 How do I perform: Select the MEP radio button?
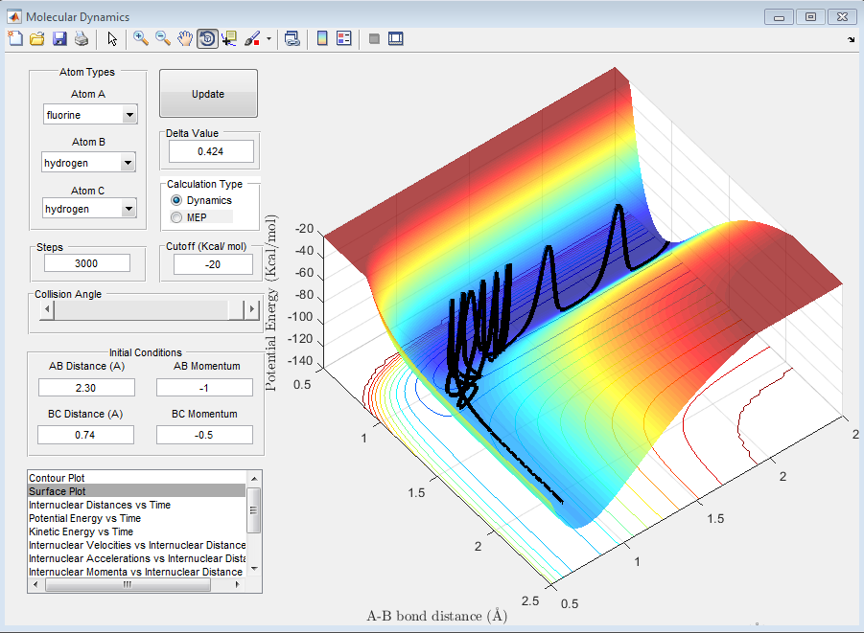[x=176, y=217]
